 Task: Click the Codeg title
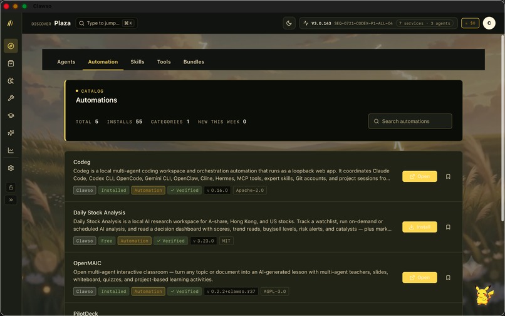(x=82, y=162)
